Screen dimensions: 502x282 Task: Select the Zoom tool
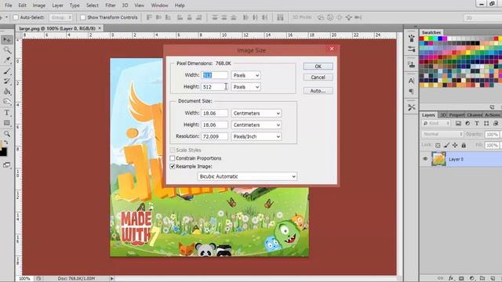7,134
